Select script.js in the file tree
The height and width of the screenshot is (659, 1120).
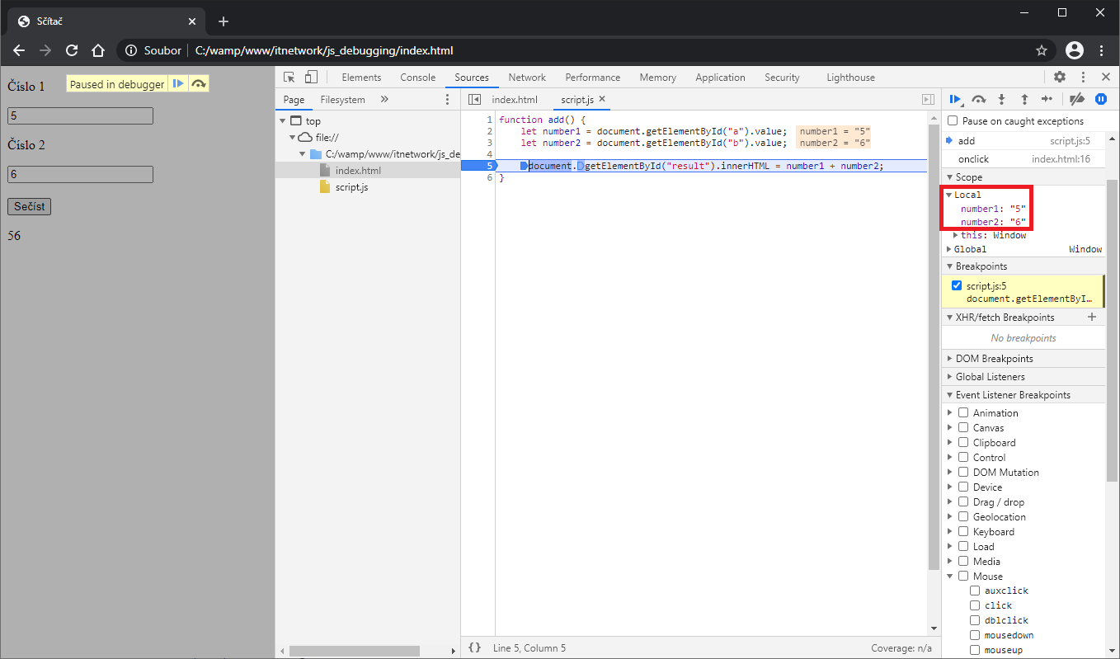[x=351, y=187]
